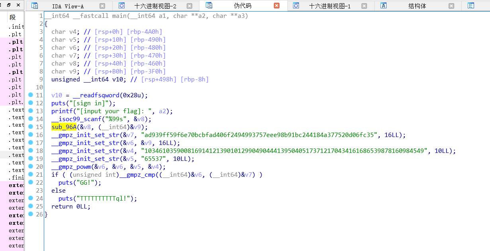Open the 结构体 tab
This screenshot has width=490, height=251.
pos(417,6)
